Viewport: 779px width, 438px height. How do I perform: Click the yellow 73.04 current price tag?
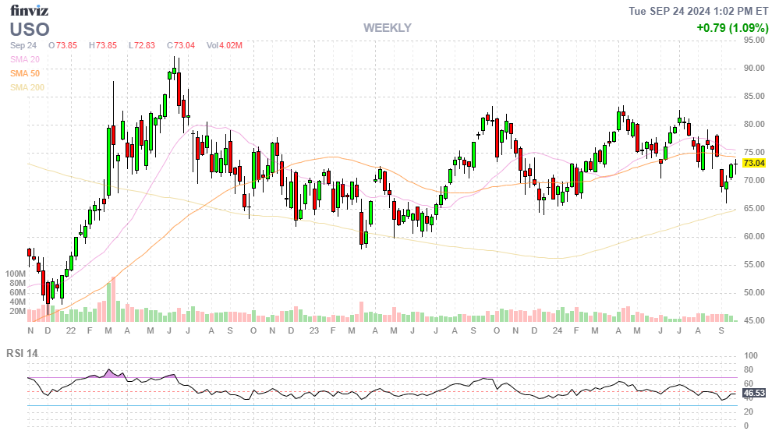[753, 164]
